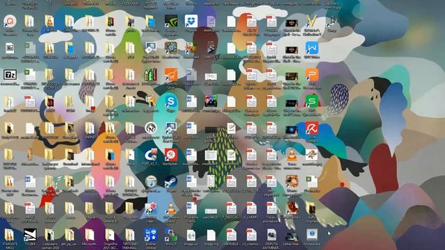This screenshot has height=250, width=445.
Task: Select the L4_CHEMO PDF file
Action: pos(251,208)
